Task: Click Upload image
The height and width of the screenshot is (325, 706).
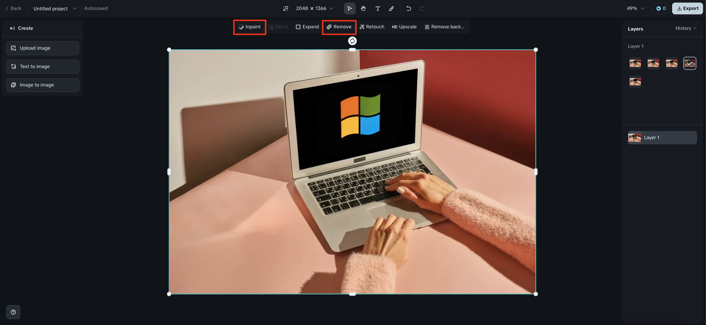Action: (x=43, y=48)
